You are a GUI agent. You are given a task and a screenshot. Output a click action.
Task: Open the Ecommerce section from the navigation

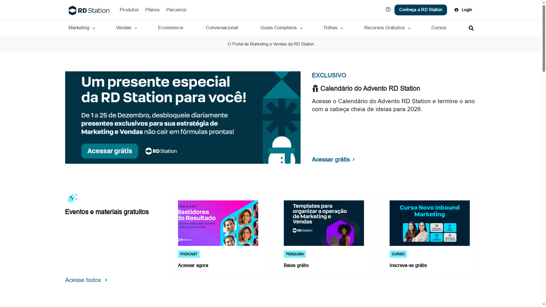(170, 28)
